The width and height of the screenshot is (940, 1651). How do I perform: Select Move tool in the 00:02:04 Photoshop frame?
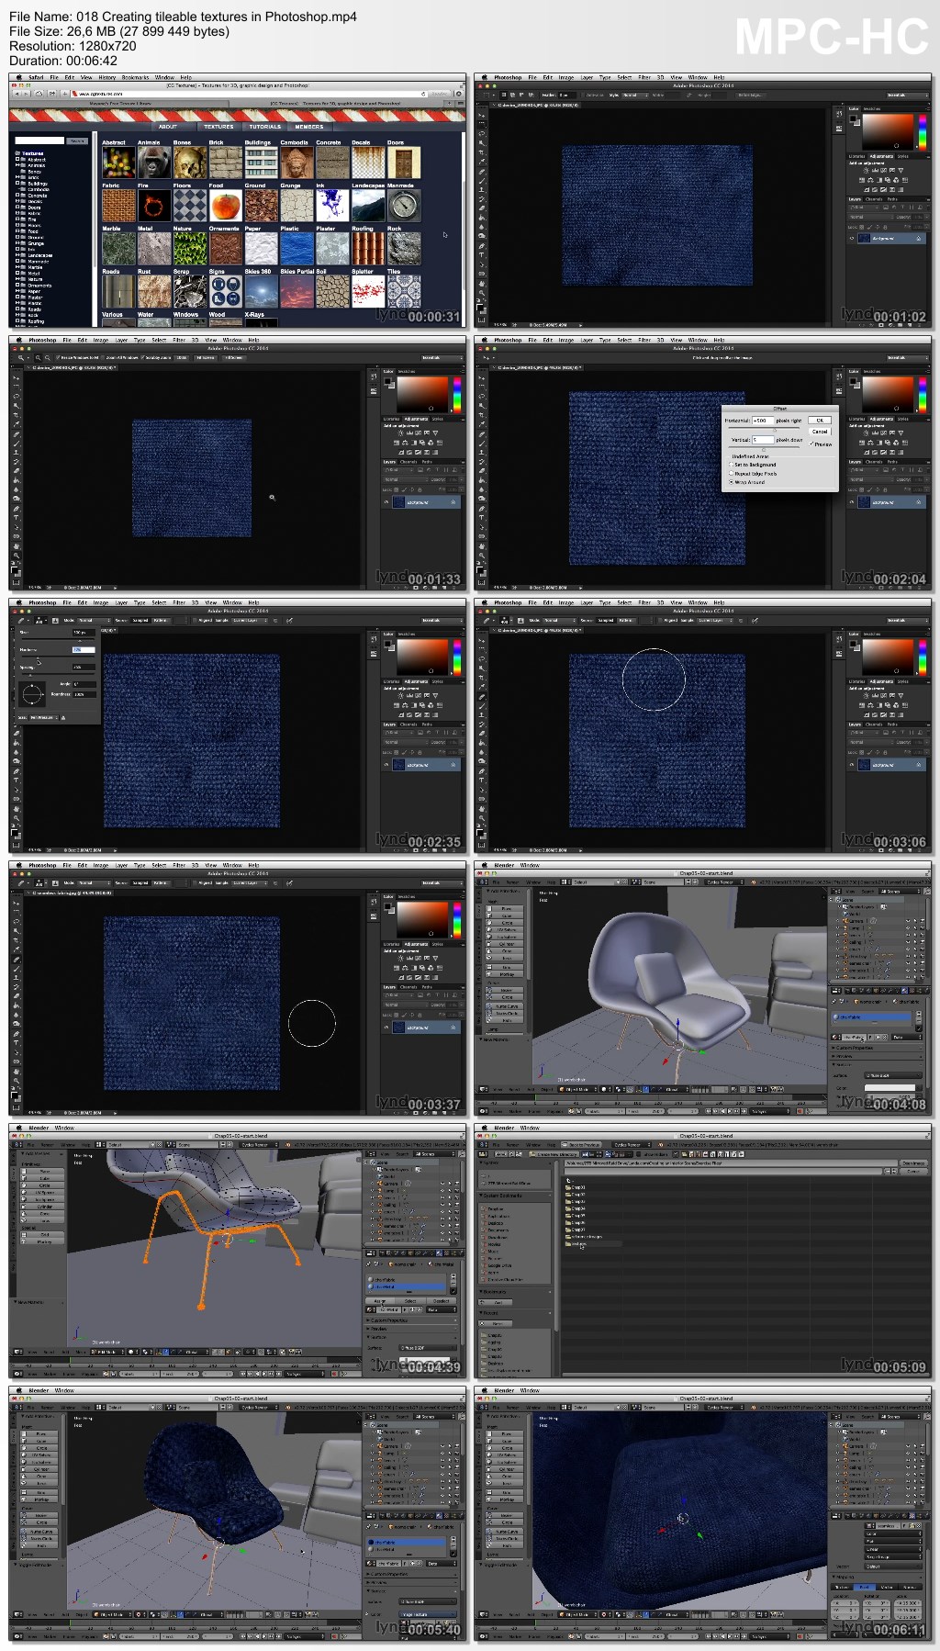pyautogui.click(x=481, y=377)
